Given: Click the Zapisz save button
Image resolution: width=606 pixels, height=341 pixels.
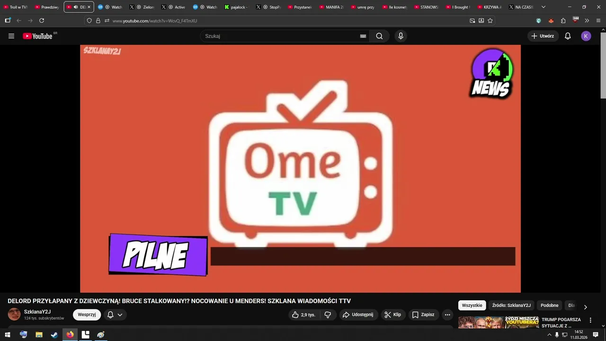Looking at the screenshot, I should [x=423, y=314].
